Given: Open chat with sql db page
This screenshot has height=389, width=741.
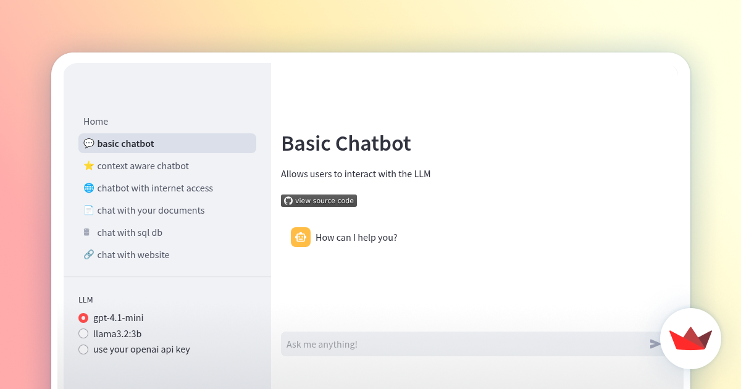Looking at the screenshot, I should click(167, 232).
